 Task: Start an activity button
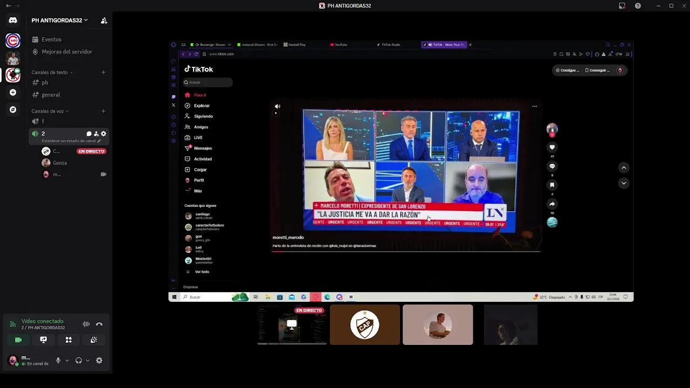[68, 340]
